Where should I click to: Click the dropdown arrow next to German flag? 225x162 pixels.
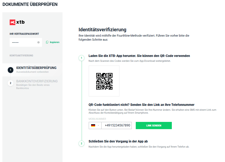98,125
